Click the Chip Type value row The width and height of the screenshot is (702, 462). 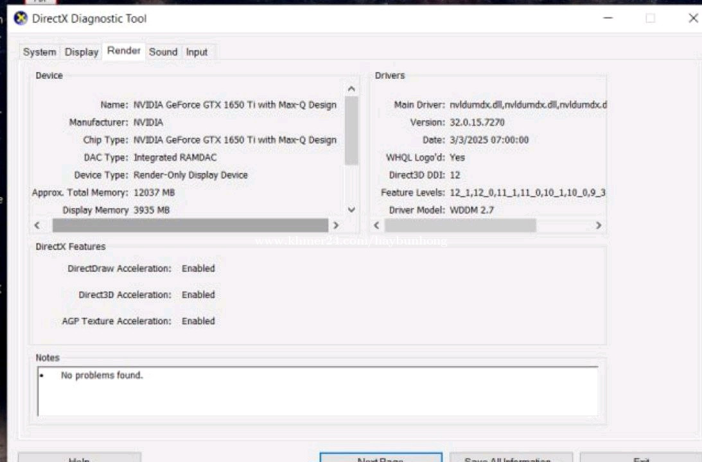coord(235,140)
